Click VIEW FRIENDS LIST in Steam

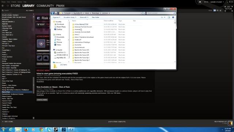(220, 122)
